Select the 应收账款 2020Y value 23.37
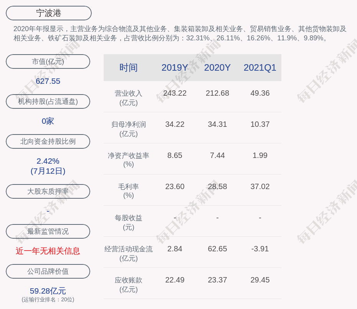This screenshot has height=309, width=357. point(217,280)
